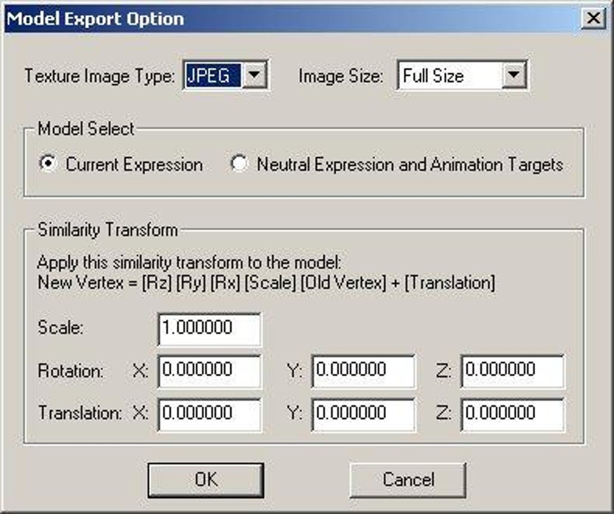Cancel the model export dialog

[x=408, y=480]
